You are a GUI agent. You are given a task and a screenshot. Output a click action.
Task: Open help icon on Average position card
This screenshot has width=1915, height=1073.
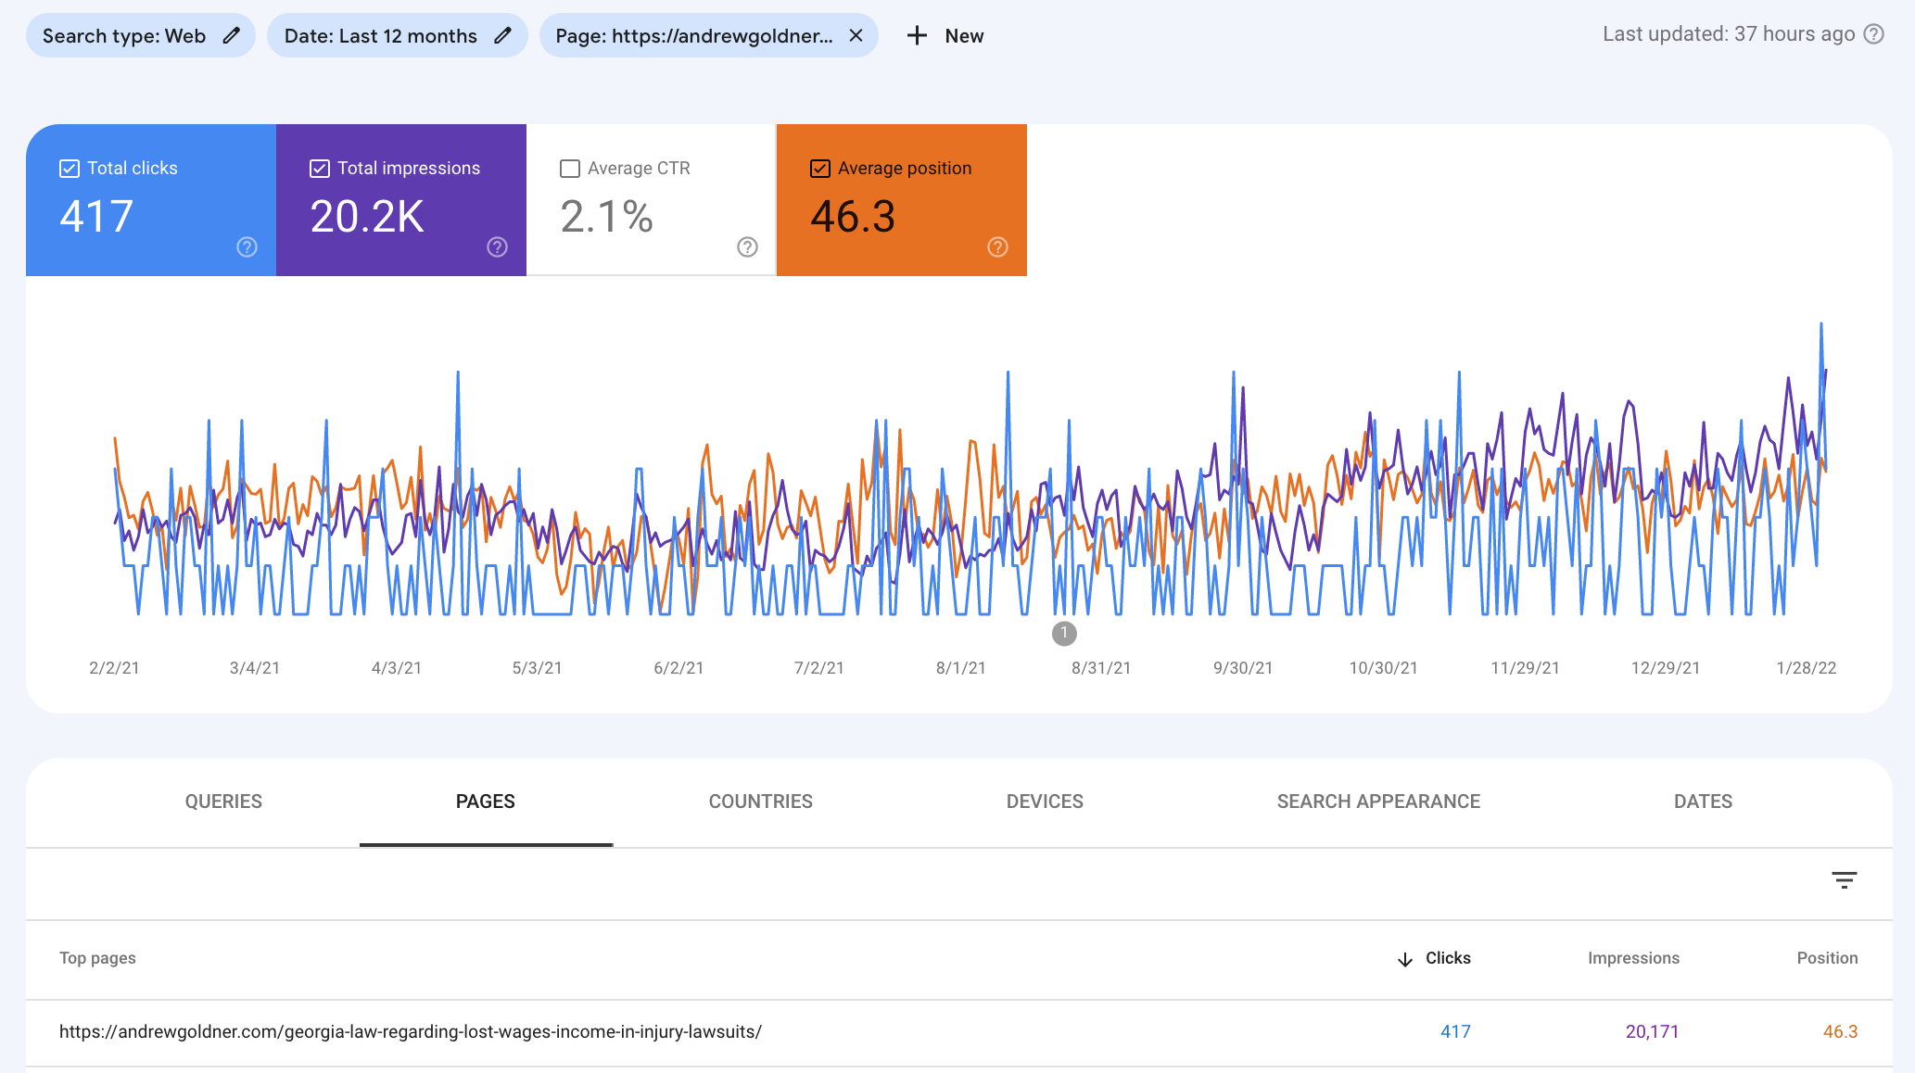(x=997, y=246)
